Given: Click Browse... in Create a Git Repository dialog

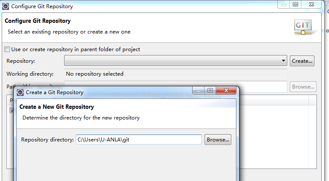Looking at the screenshot, I should pos(218,140).
